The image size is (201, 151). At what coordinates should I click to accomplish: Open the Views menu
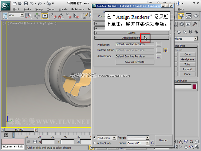coord(51,9)
